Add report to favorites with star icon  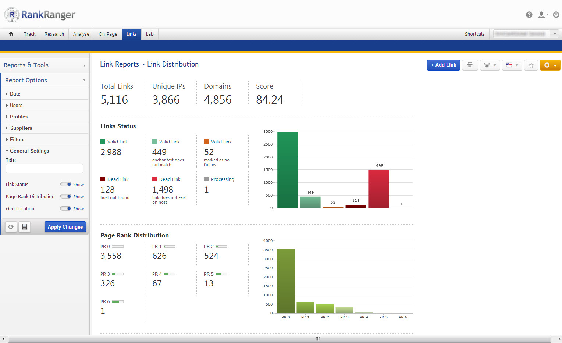pyautogui.click(x=531, y=65)
